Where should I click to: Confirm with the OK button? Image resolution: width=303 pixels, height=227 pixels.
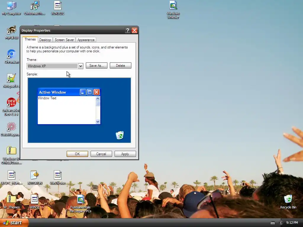tap(77, 154)
